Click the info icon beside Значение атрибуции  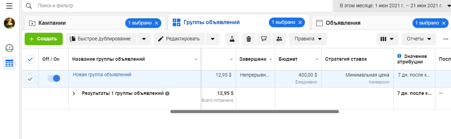coord(400,56)
